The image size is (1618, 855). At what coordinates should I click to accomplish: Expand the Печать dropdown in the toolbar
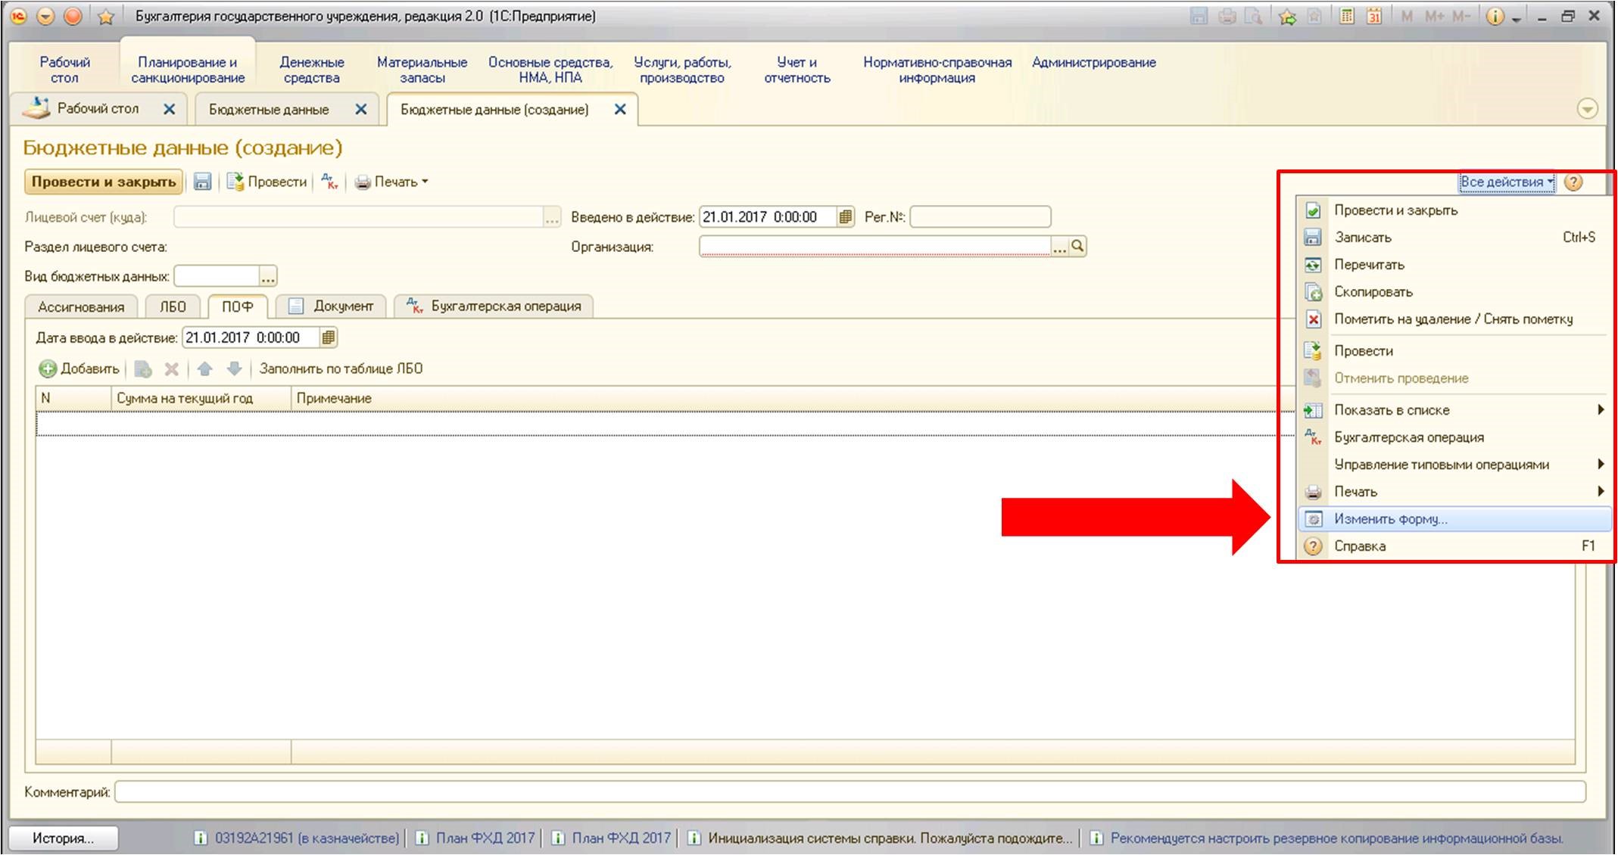click(392, 182)
